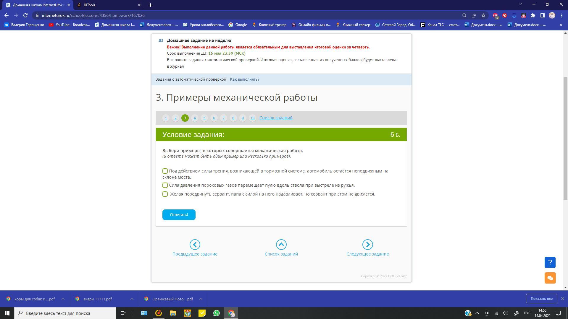Click the task list up-arrow icon
This screenshot has height=319, width=568.
coord(281,245)
